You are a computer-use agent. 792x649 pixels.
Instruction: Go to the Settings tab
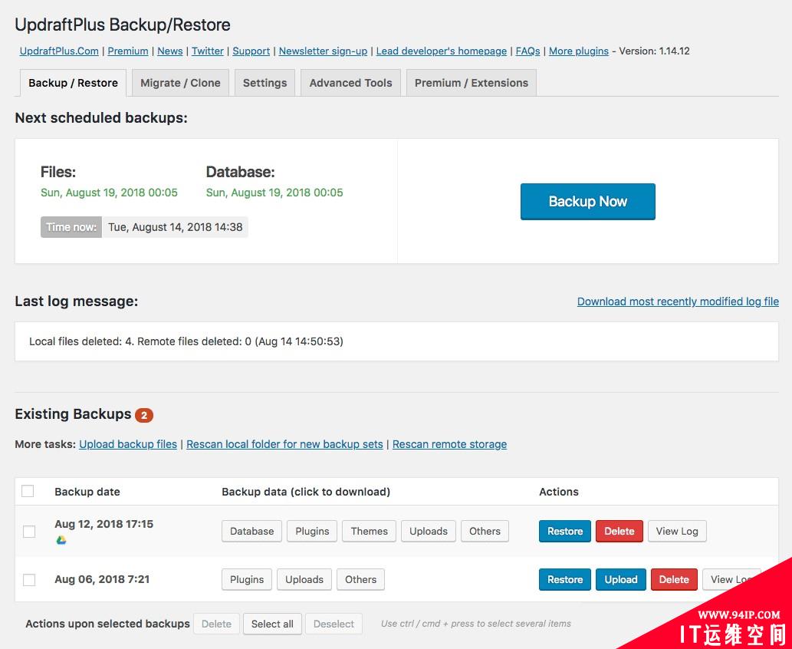[265, 83]
